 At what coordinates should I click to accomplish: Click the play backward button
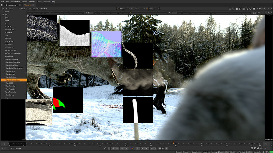click(x=126, y=148)
